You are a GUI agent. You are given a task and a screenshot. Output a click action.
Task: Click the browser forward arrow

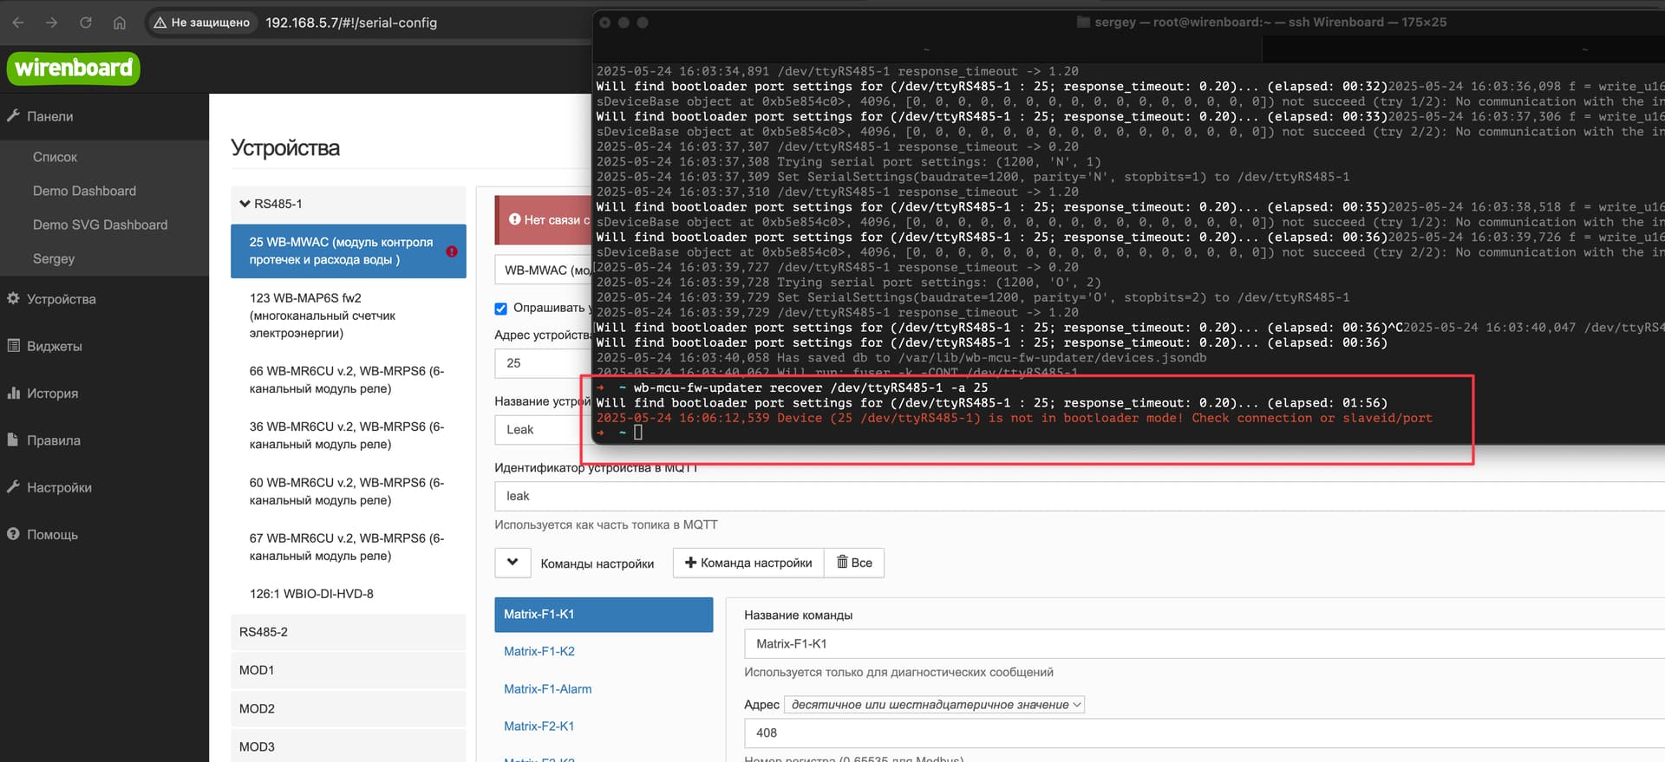click(51, 23)
